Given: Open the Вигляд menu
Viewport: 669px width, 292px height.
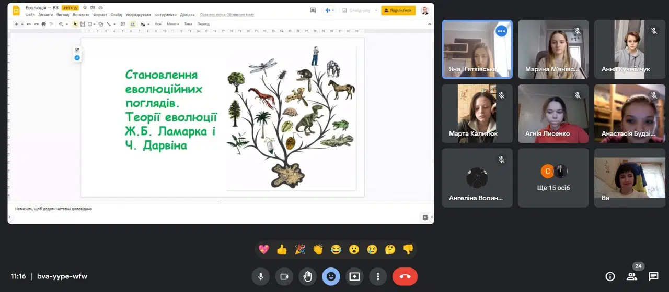Looking at the screenshot, I should [63, 15].
